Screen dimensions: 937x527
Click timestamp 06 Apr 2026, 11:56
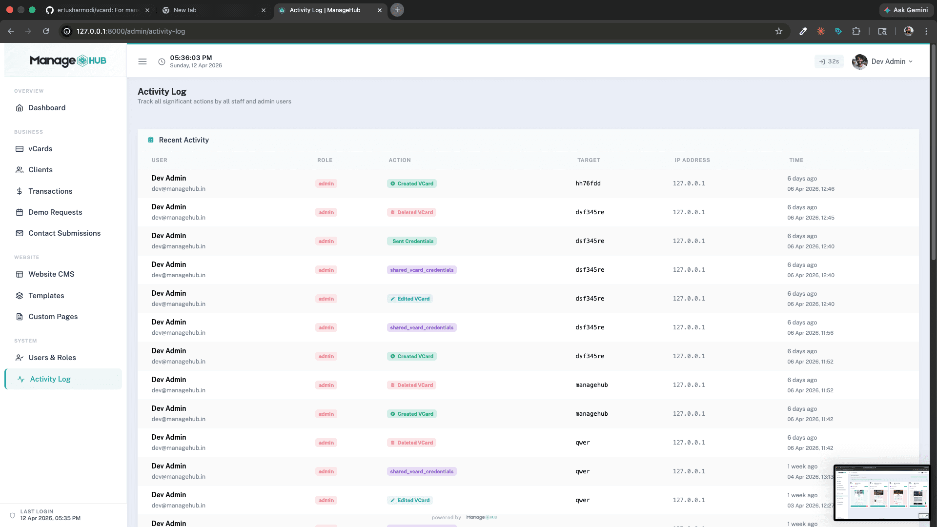coord(810,333)
